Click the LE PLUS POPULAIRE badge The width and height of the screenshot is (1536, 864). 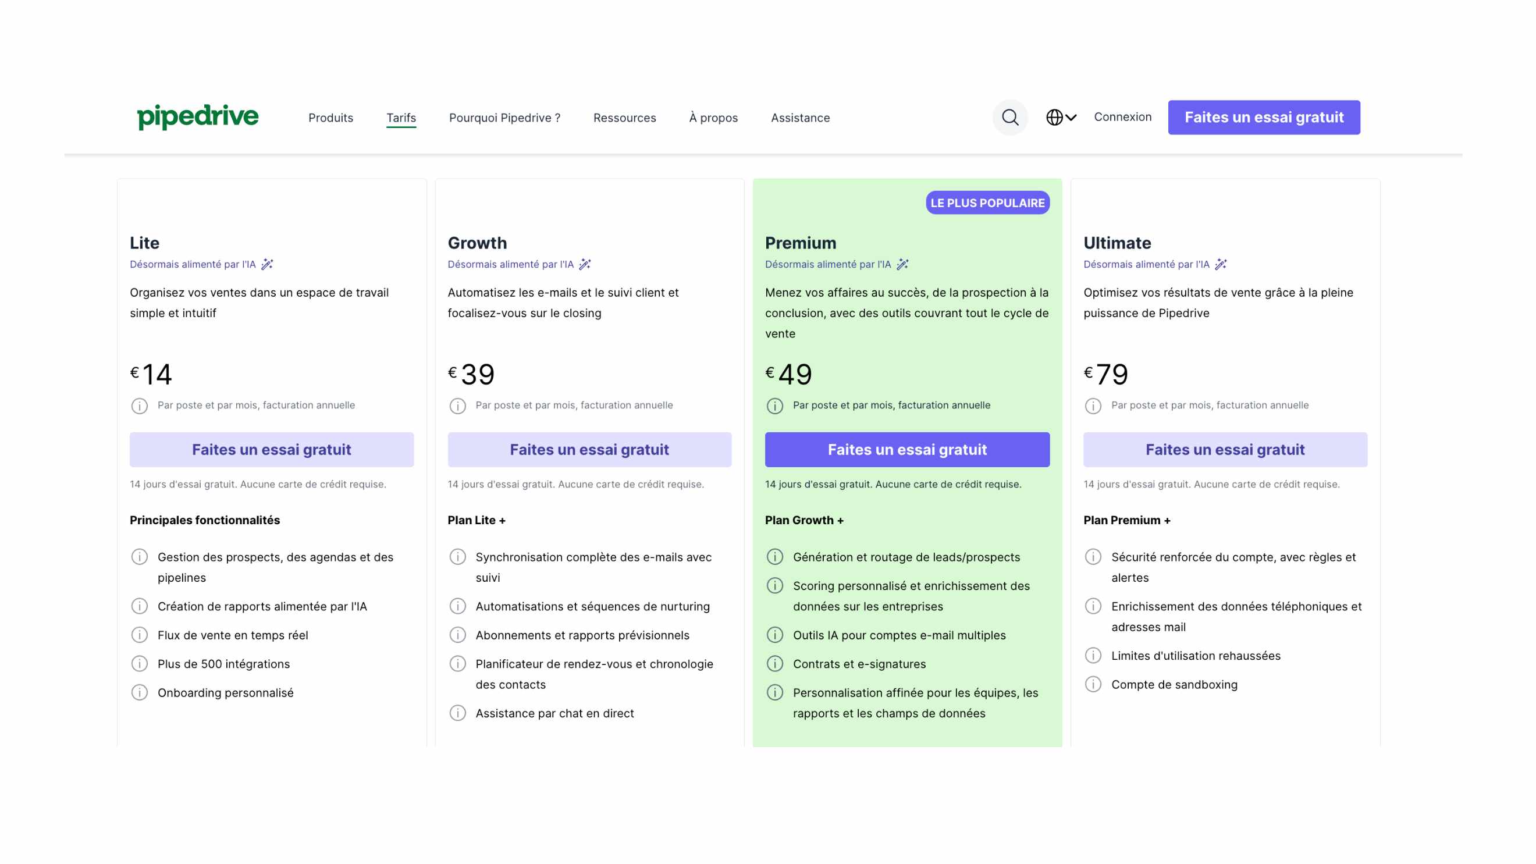987,202
